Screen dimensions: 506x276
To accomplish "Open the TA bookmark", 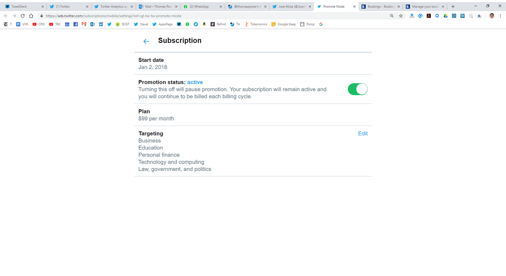I will coord(235,24).
